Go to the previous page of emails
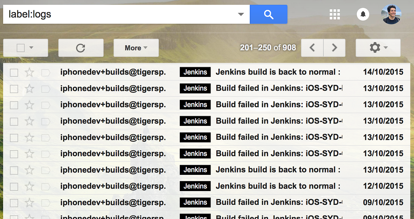 pyautogui.click(x=312, y=48)
